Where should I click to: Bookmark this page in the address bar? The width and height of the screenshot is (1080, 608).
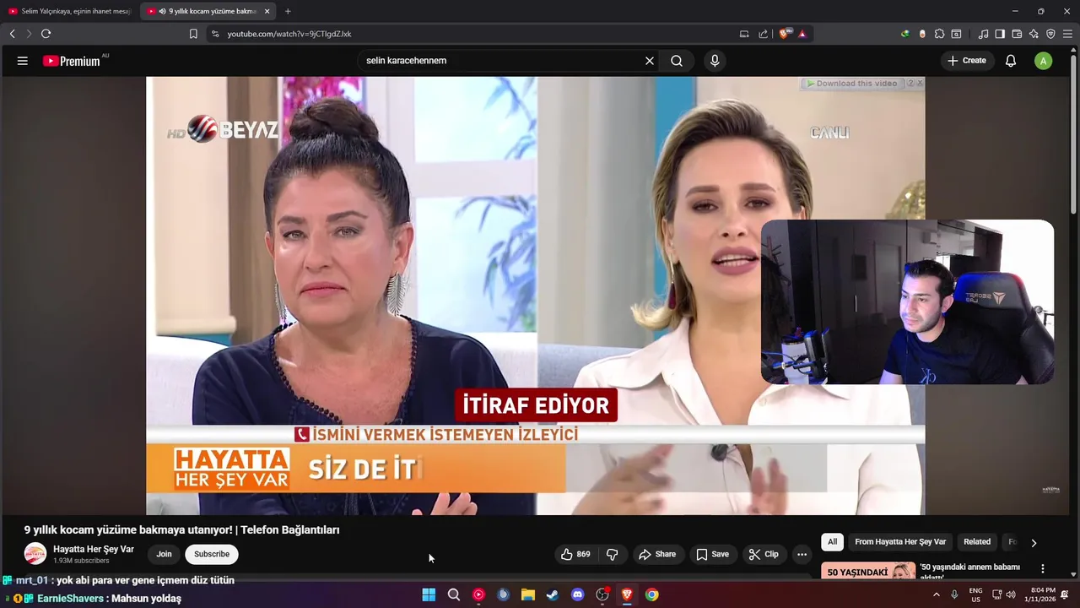coord(193,34)
